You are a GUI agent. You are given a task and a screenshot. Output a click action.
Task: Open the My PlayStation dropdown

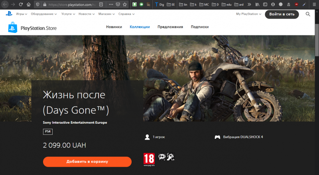point(248,14)
